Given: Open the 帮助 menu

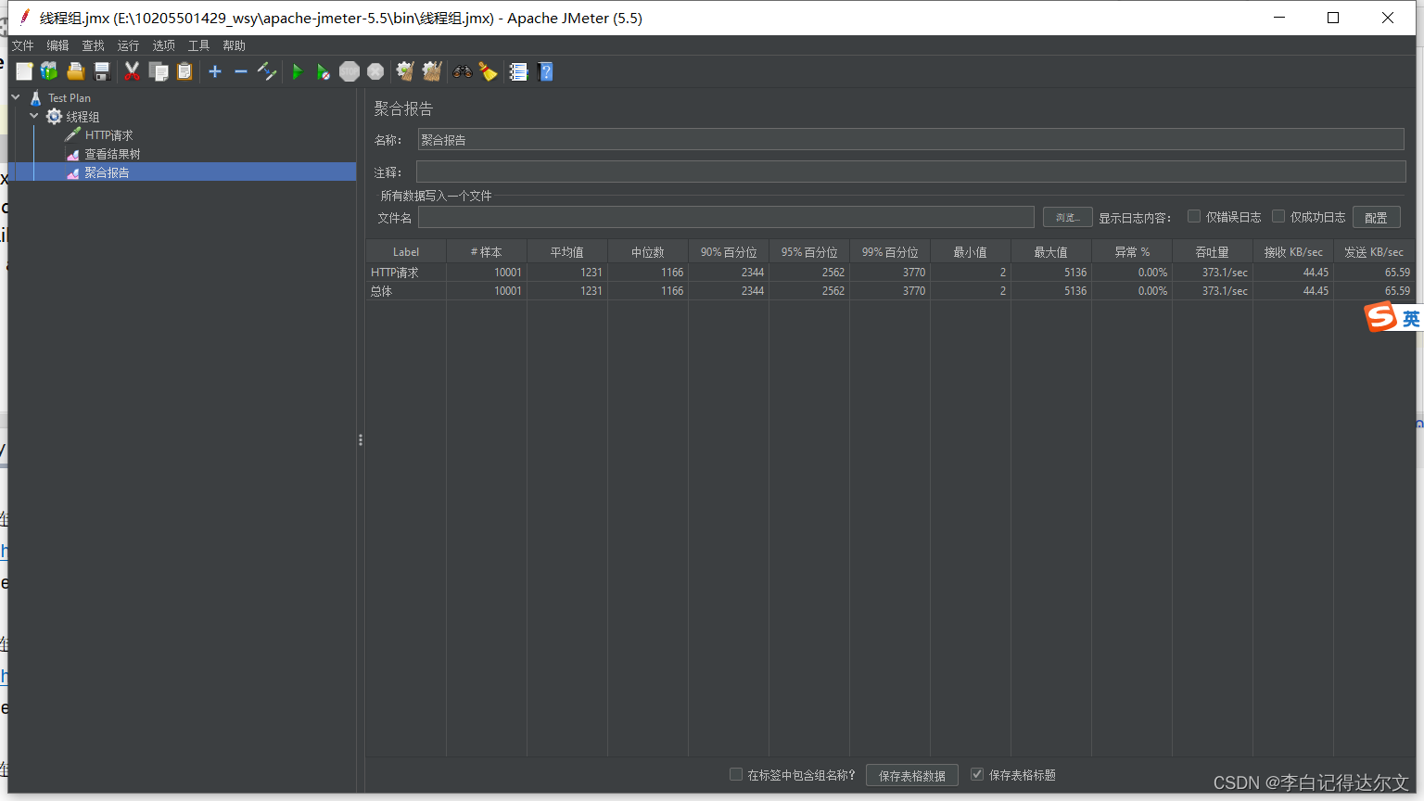Looking at the screenshot, I should 234,45.
